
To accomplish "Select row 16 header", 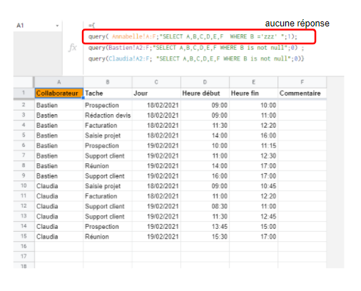I will click(x=24, y=246).
